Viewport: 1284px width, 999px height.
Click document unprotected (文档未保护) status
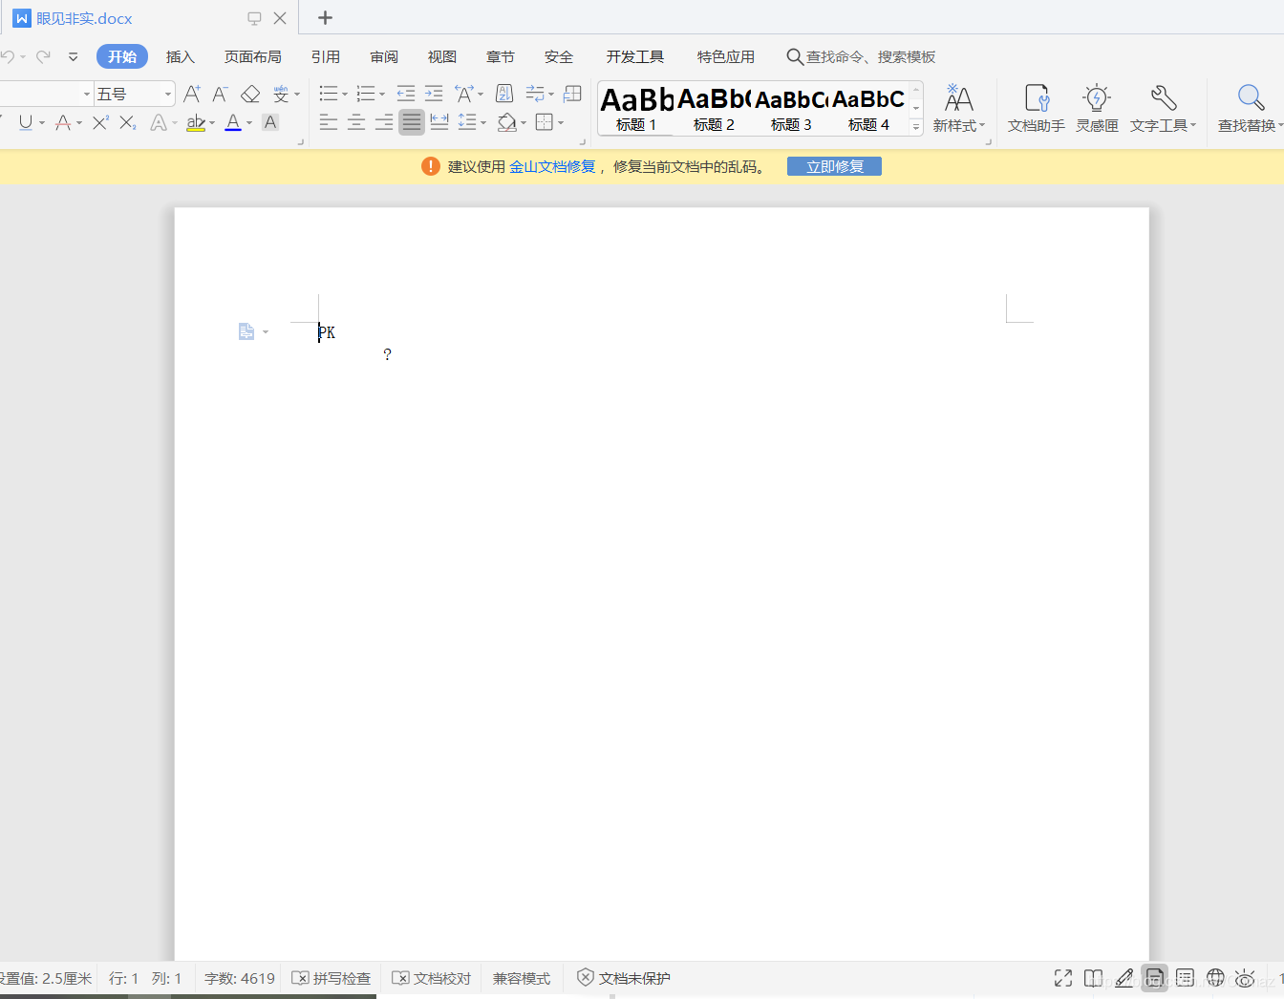pyautogui.click(x=624, y=978)
